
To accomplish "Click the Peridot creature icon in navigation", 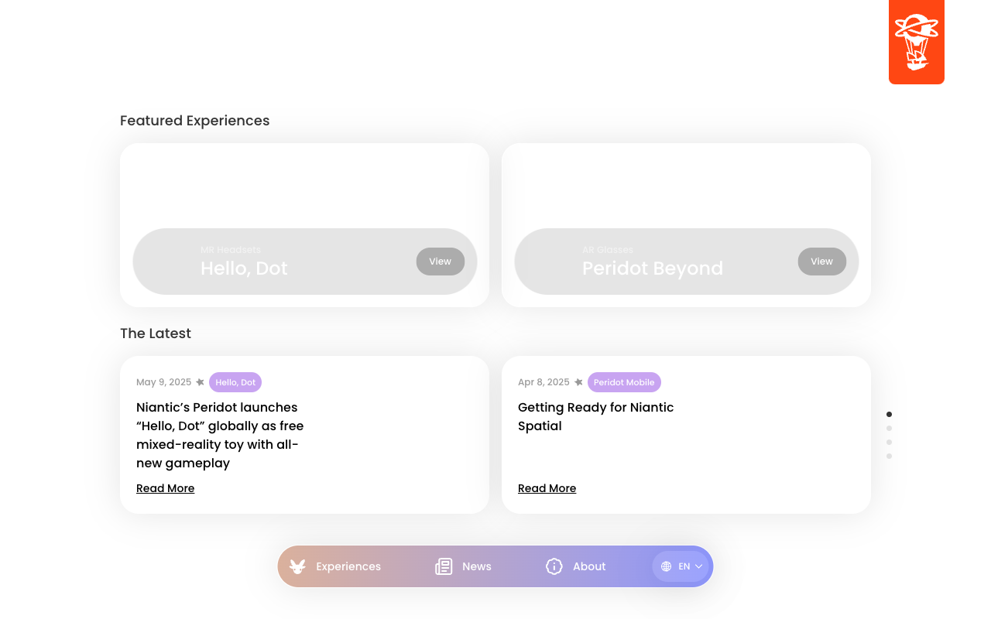I will point(298,566).
